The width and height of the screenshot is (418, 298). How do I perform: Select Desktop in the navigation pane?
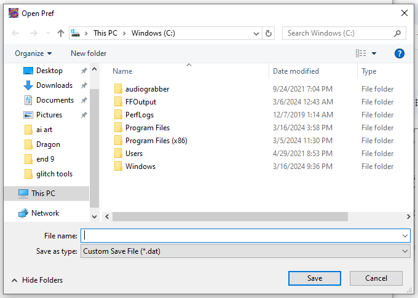coord(49,71)
